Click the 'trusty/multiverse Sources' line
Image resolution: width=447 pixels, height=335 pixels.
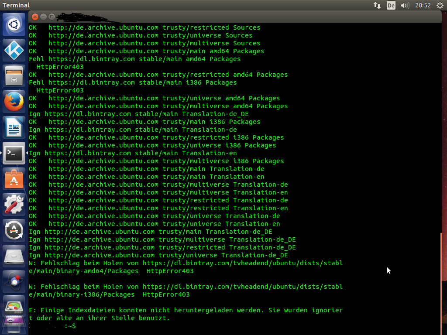pyautogui.click(x=144, y=43)
